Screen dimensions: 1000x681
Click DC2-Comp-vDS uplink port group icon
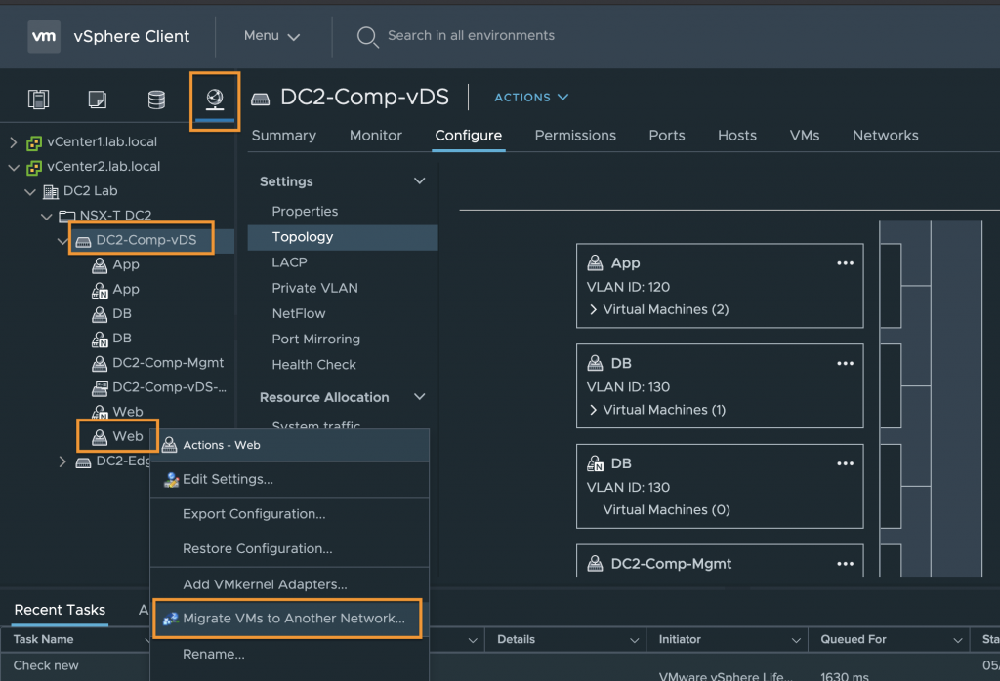[x=100, y=388]
